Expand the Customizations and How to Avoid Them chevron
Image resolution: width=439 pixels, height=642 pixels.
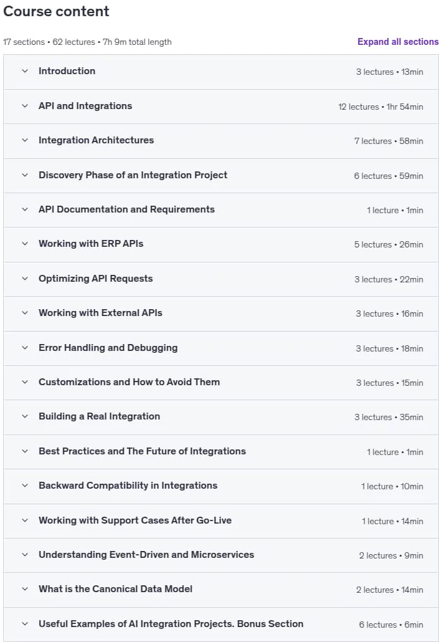click(25, 383)
